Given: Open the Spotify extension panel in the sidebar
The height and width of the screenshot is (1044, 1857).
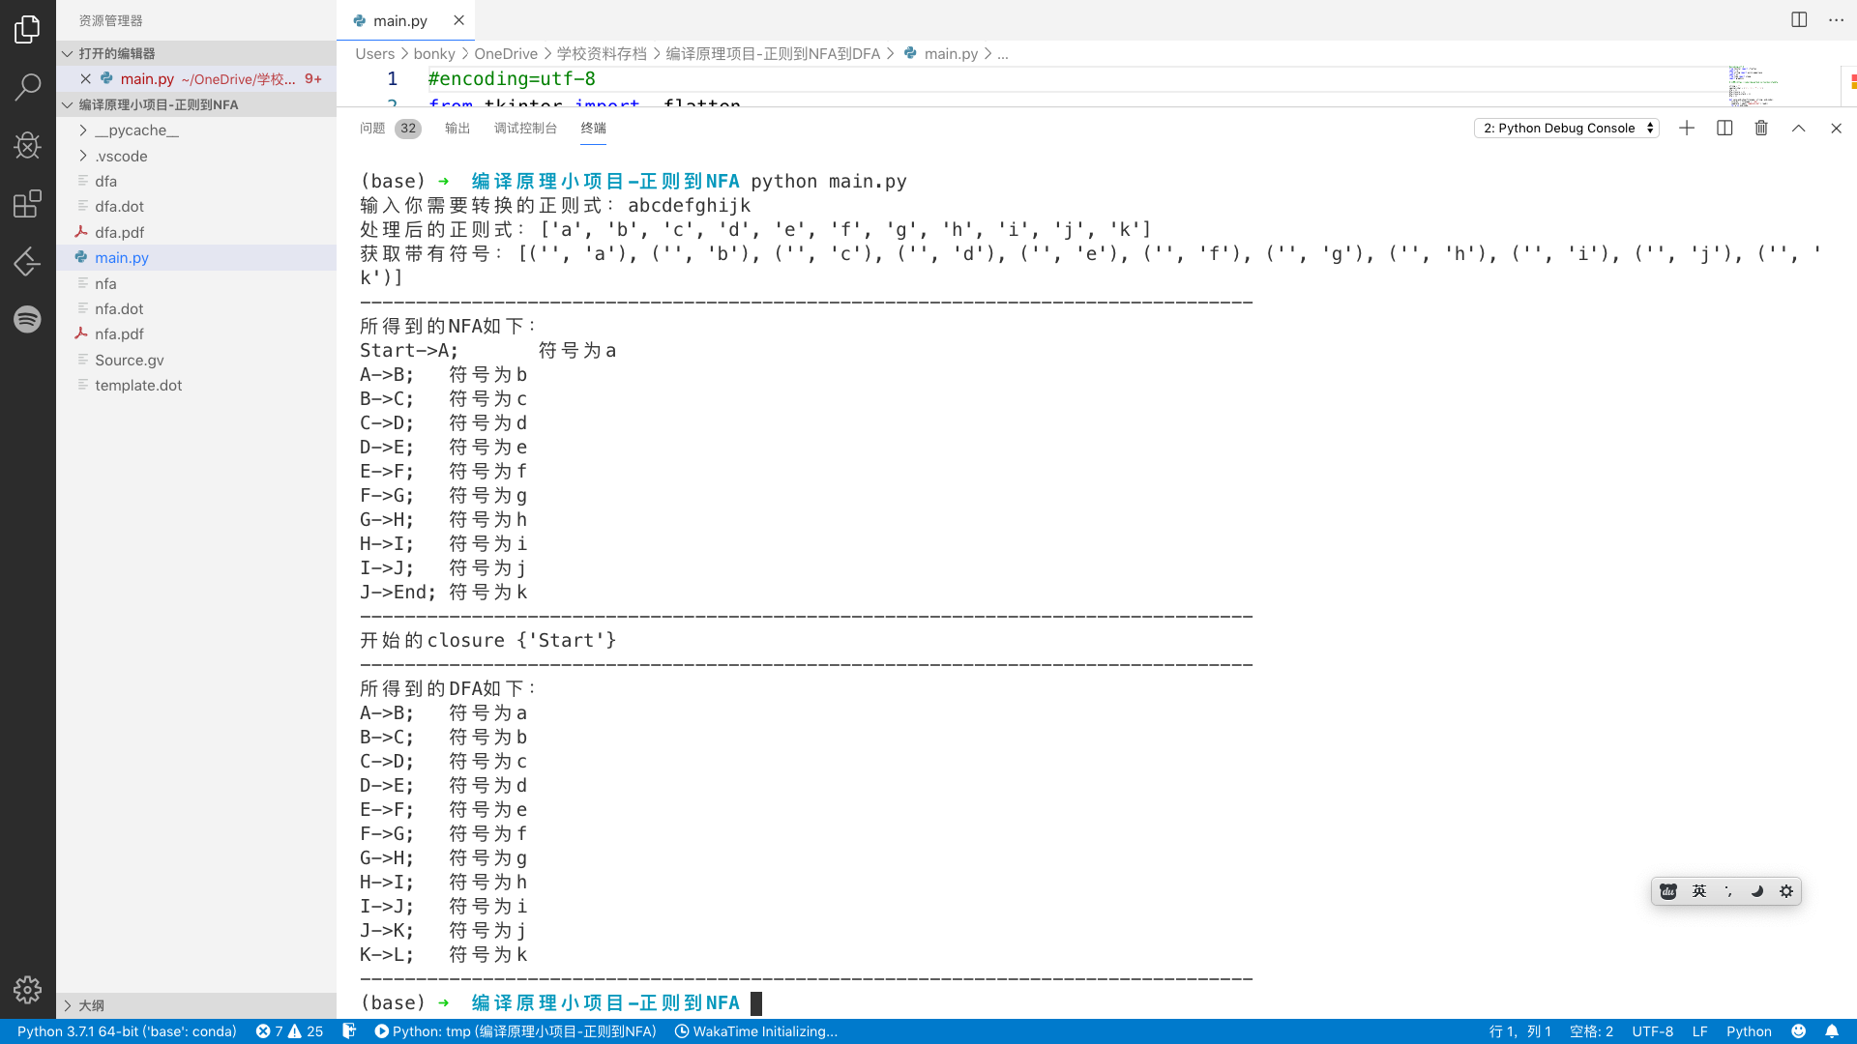Looking at the screenshot, I should [27, 319].
